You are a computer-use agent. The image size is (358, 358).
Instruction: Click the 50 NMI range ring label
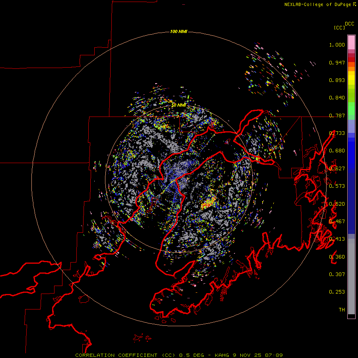179,105
